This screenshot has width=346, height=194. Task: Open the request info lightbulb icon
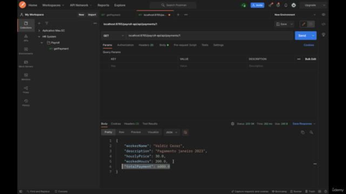(323, 34)
